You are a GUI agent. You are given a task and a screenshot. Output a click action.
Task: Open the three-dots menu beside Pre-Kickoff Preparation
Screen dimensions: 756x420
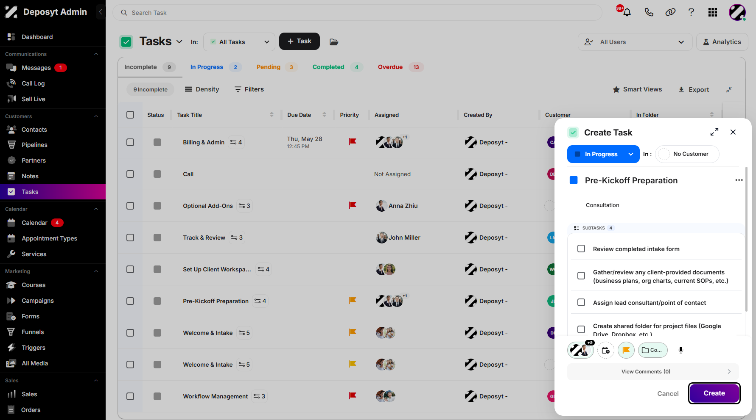(739, 180)
